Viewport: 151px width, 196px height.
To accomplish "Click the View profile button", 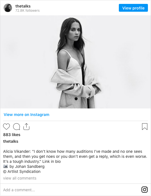I will click(133, 8).
